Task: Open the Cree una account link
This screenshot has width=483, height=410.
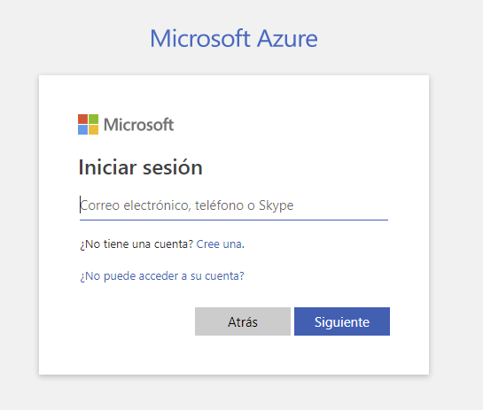Action: point(219,244)
